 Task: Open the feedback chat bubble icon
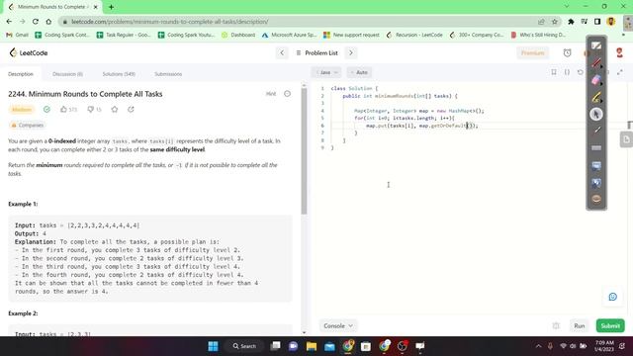click(x=612, y=297)
